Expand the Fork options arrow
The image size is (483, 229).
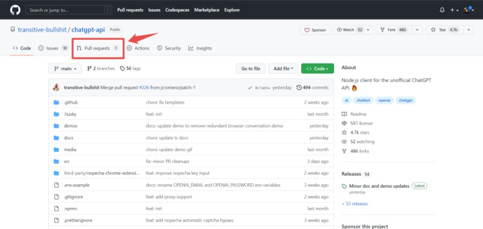click(417, 30)
